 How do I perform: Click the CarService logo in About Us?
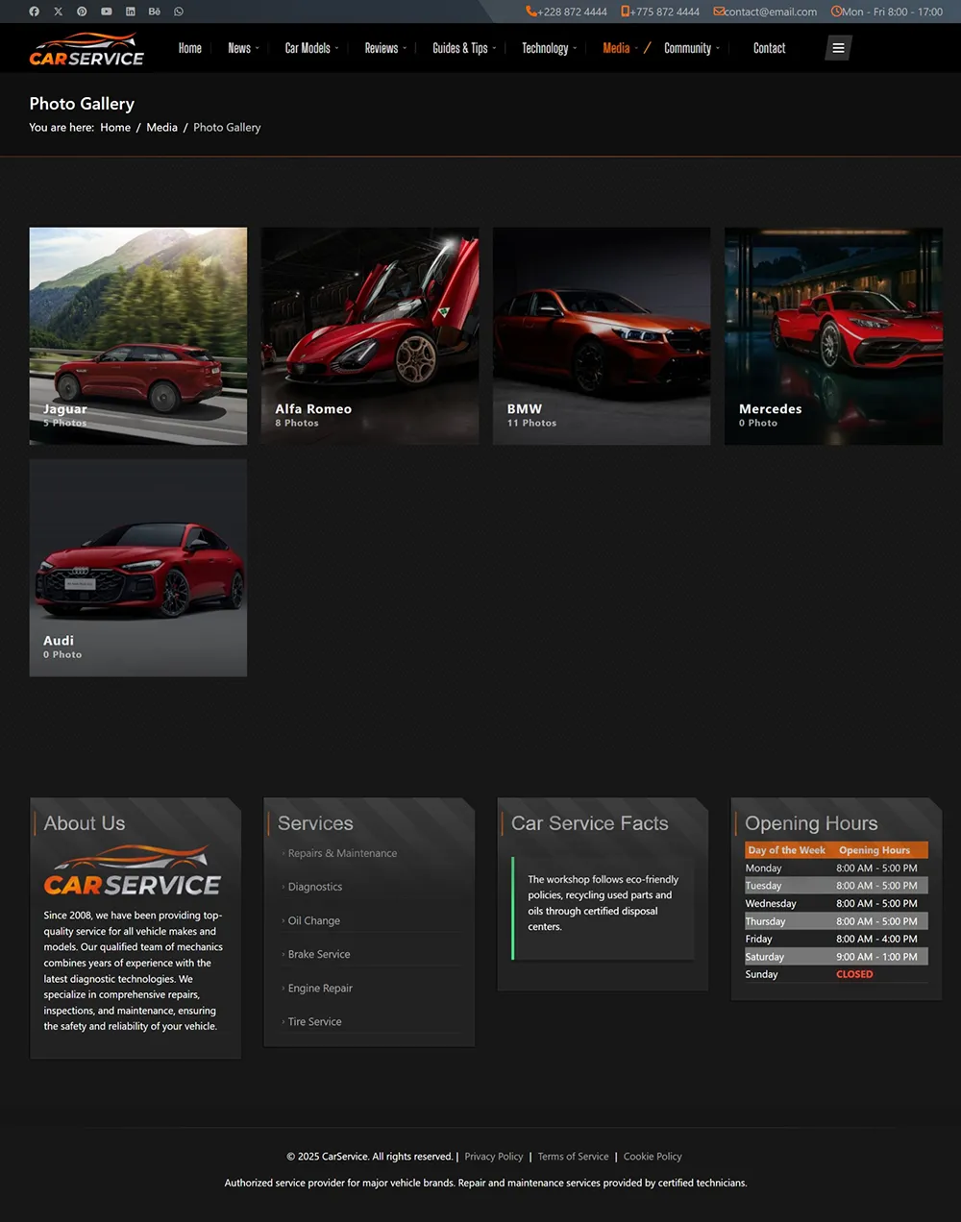click(133, 870)
